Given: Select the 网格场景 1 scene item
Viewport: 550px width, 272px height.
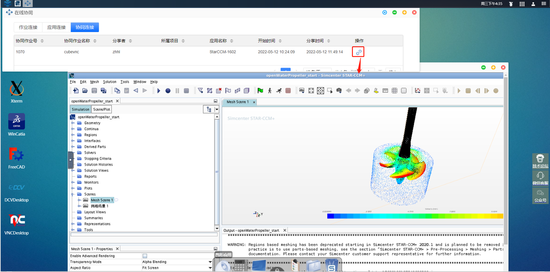Looking at the screenshot, I should [99, 206].
